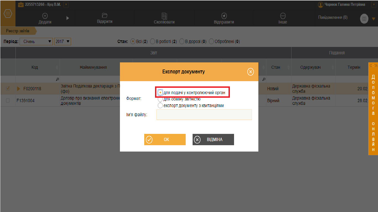
Task: Open the 2017 year dropdown
Action: [x=63, y=42]
